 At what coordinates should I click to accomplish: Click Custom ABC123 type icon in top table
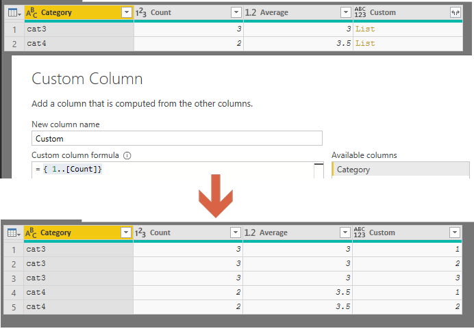360,12
